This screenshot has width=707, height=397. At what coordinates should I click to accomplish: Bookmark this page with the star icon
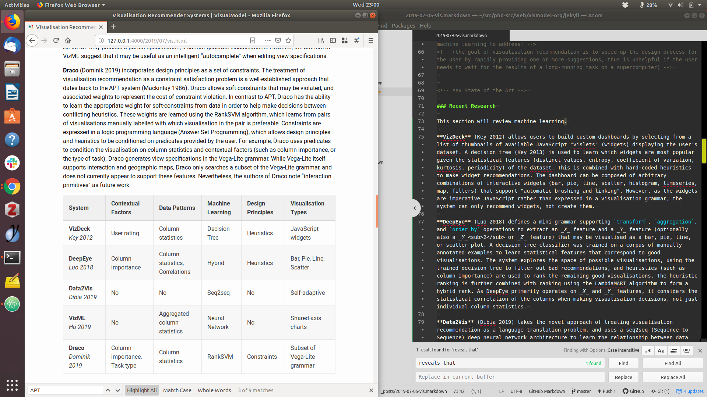(288, 40)
